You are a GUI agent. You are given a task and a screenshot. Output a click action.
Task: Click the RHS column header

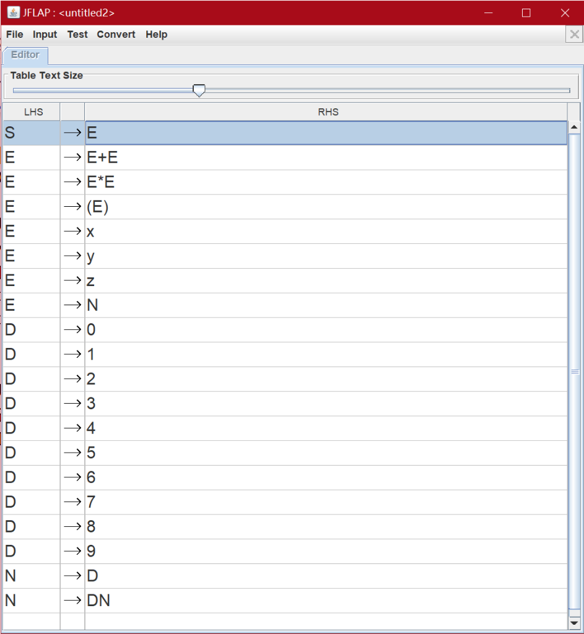[326, 111]
